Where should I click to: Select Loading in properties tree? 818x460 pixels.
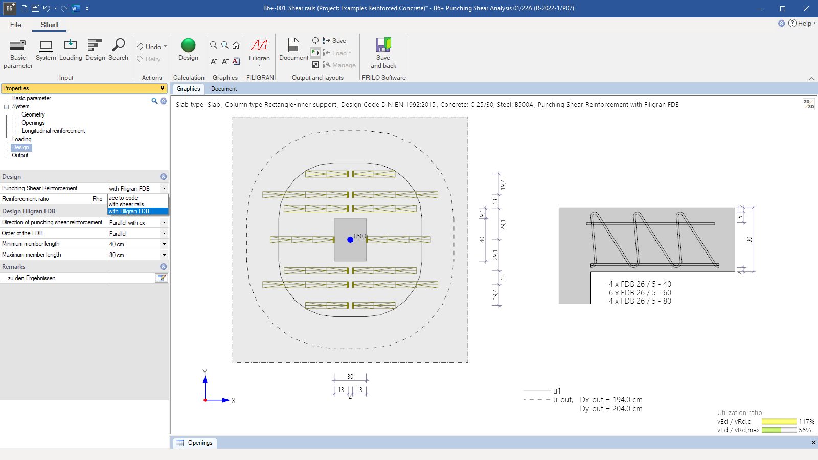pos(21,139)
